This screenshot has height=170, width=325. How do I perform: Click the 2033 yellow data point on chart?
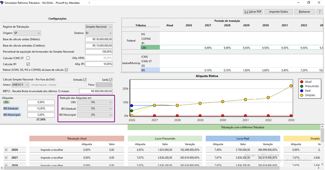(x=291, y=86)
